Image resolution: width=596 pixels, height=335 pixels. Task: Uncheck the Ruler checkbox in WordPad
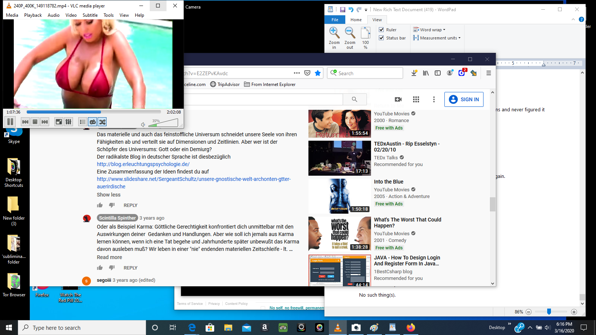pos(381,30)
